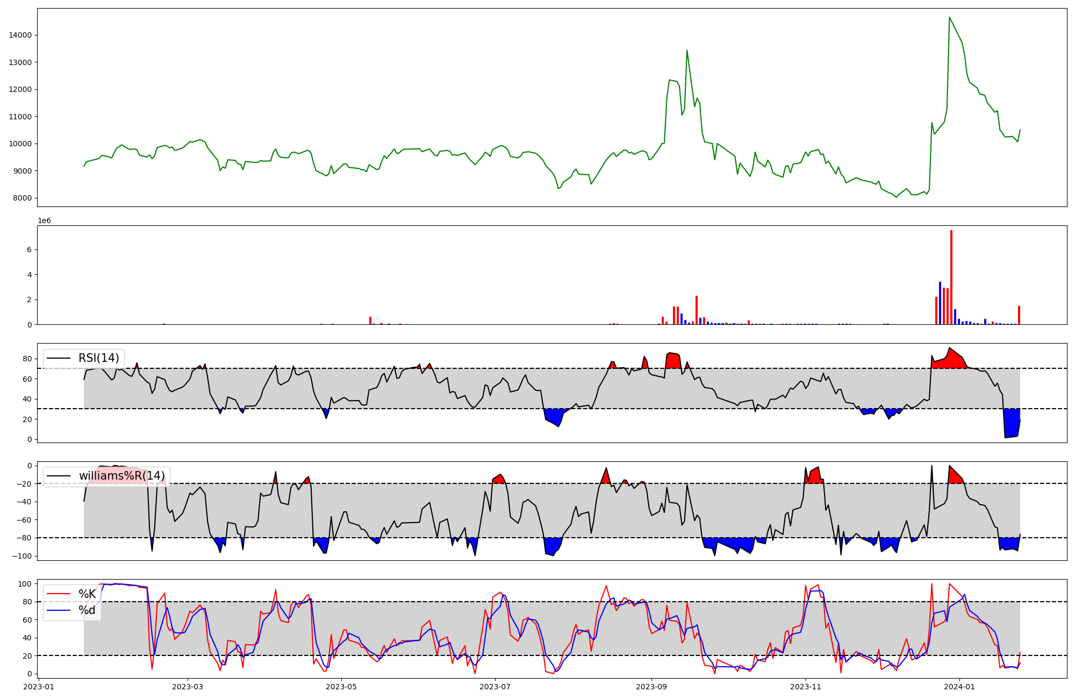Viewport: 1075px width, 699px height.
Task: Click the 2024-01 date tick label
Action: pyautogui.click(x=959, y=687)
